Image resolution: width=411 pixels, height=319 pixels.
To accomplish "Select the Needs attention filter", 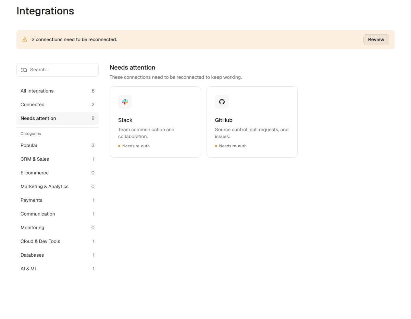I will [x=58, y=119].
